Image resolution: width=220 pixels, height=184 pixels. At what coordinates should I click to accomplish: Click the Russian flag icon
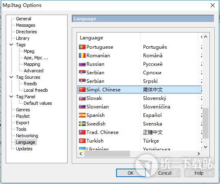[x=82, y=64]
